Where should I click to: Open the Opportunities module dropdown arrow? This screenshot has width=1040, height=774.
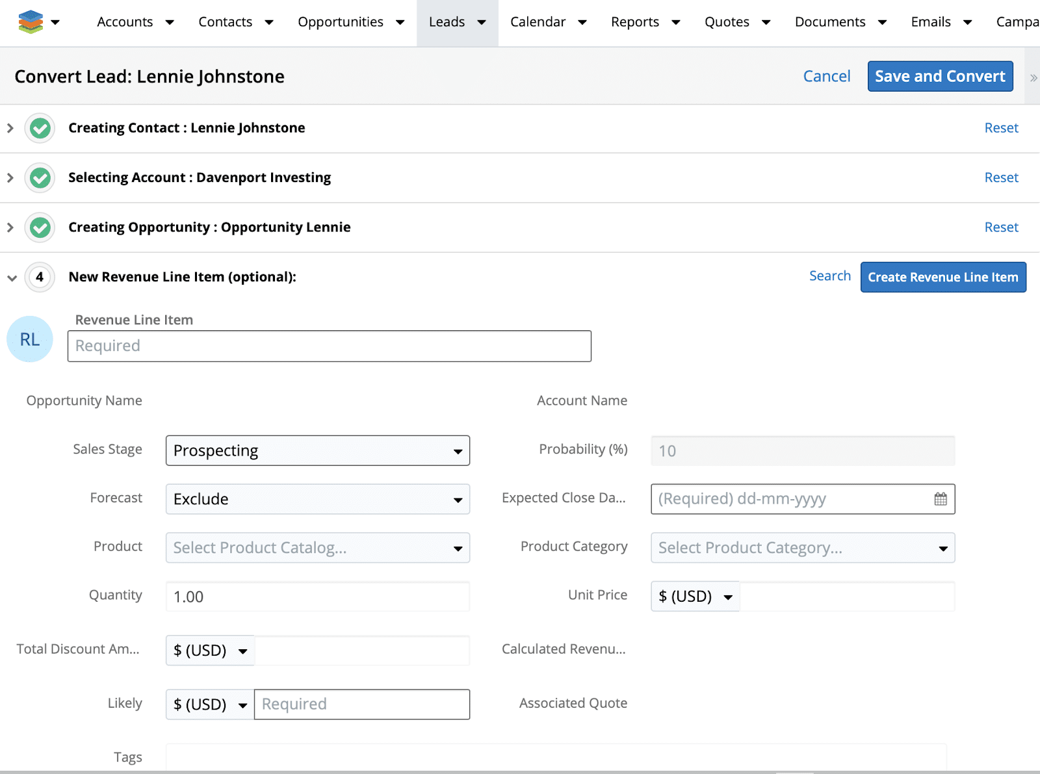[x=400, y=22]
